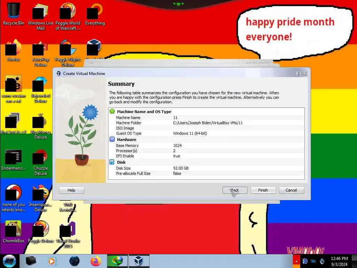Open ChomikBox desktop shortcut
This screenshot has height=268, width=357.
pyautogui.click(x=14, y=232)
